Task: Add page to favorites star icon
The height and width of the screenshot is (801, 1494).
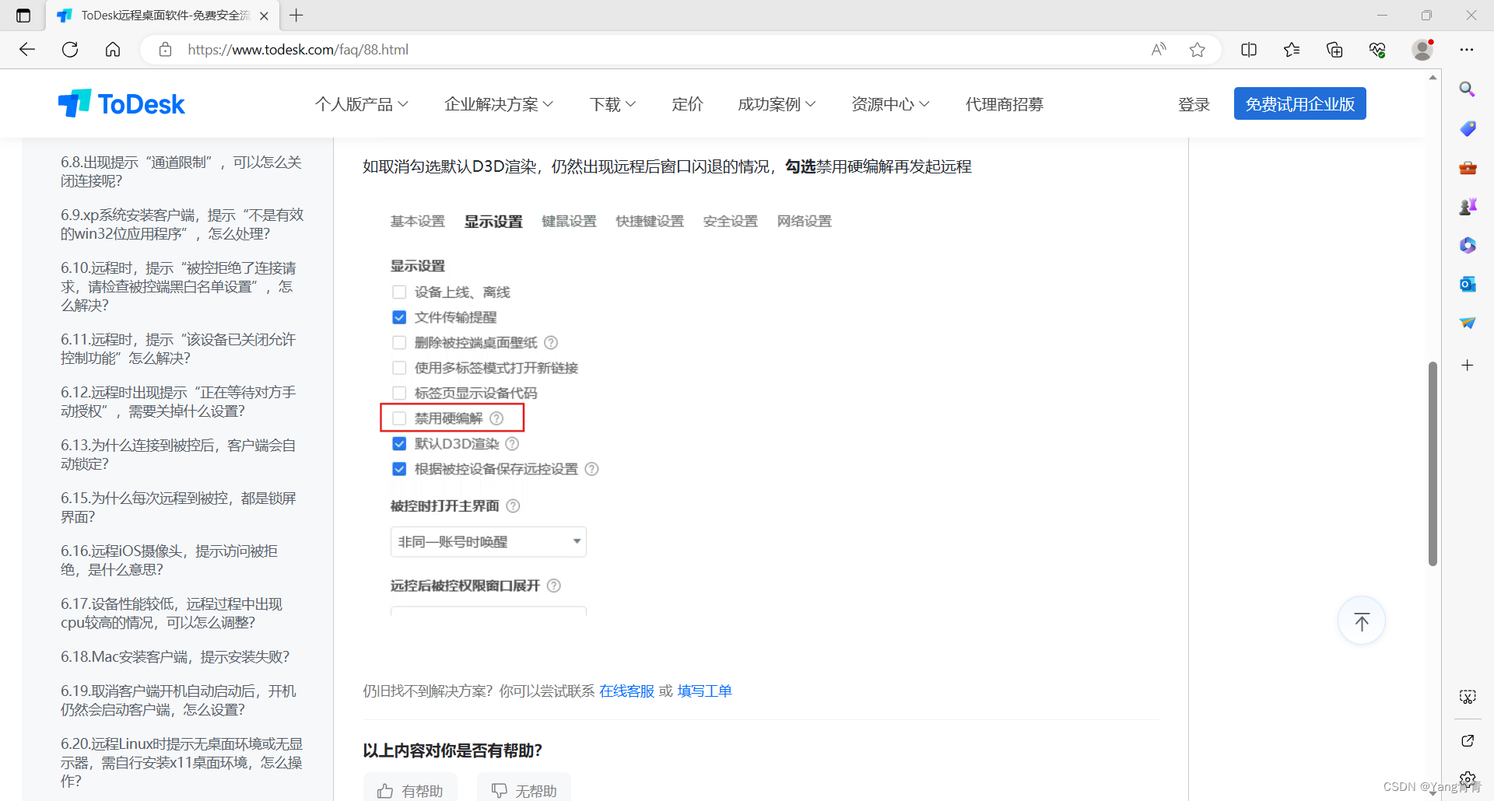Action: point(1198,50)
